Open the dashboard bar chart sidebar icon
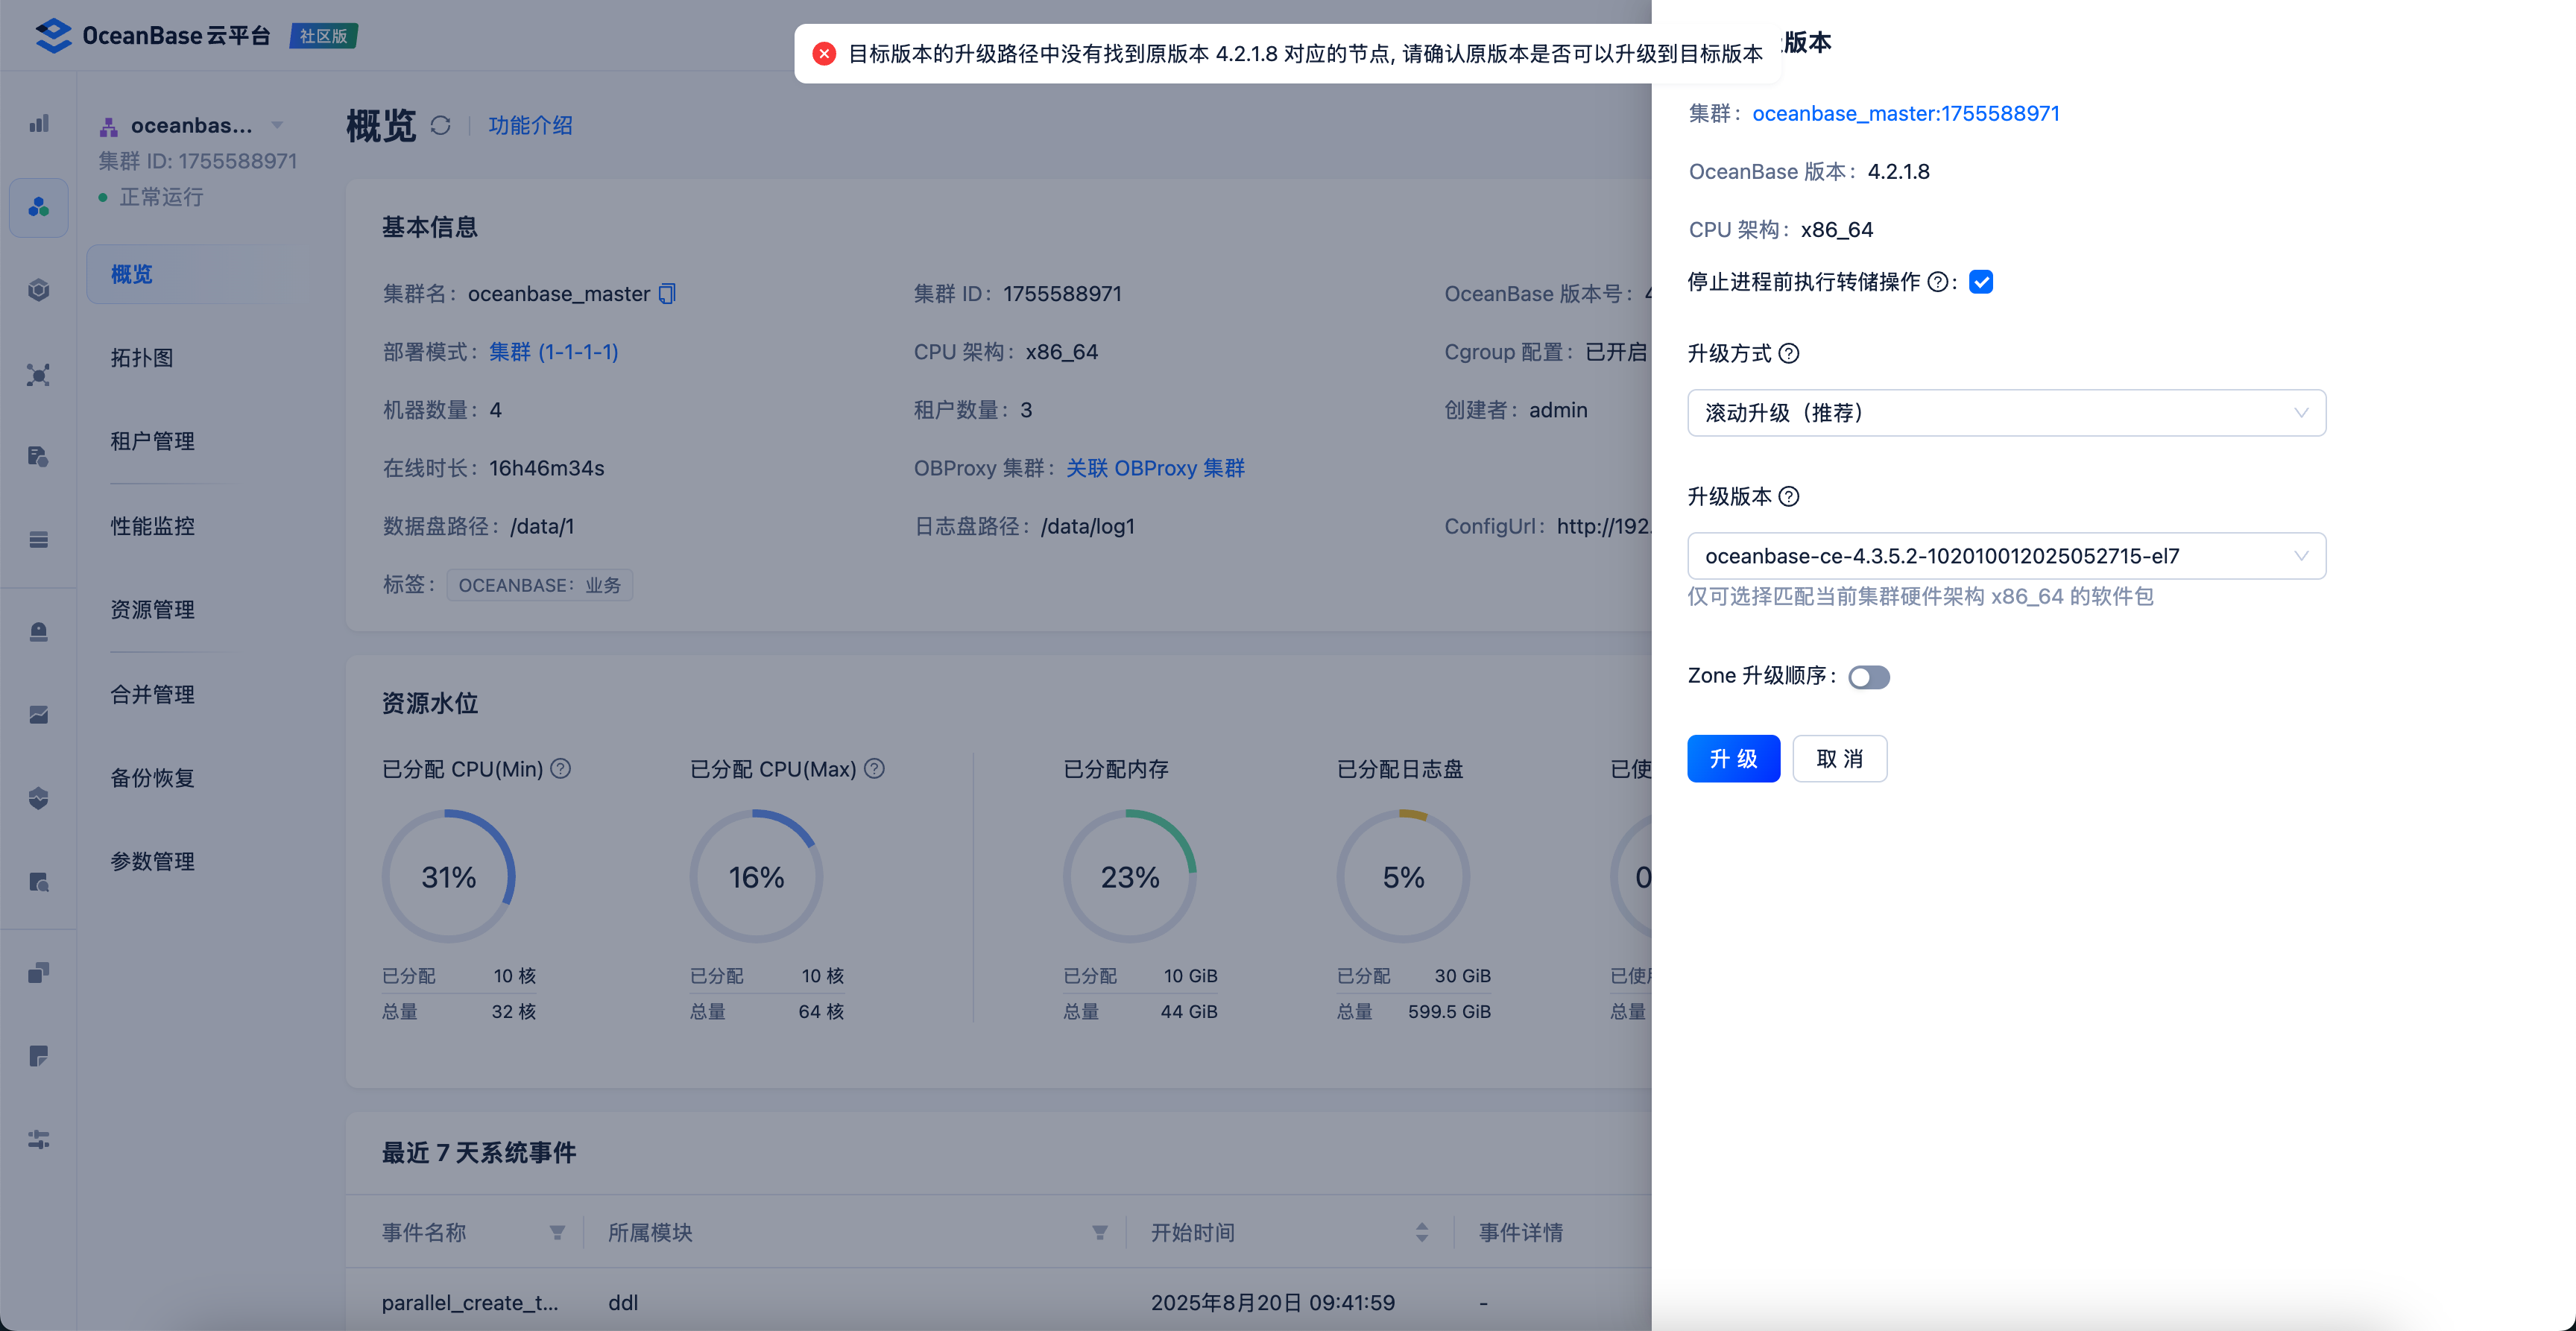Image resolution: width=2576 pixels, height=1331 pixels. tap(39, 124)
